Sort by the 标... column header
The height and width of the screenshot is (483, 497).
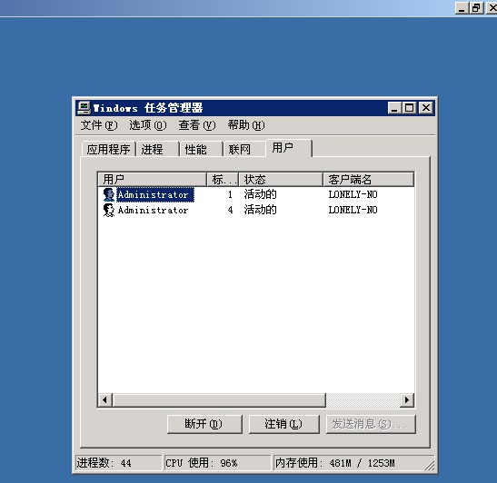pos(223,179)
